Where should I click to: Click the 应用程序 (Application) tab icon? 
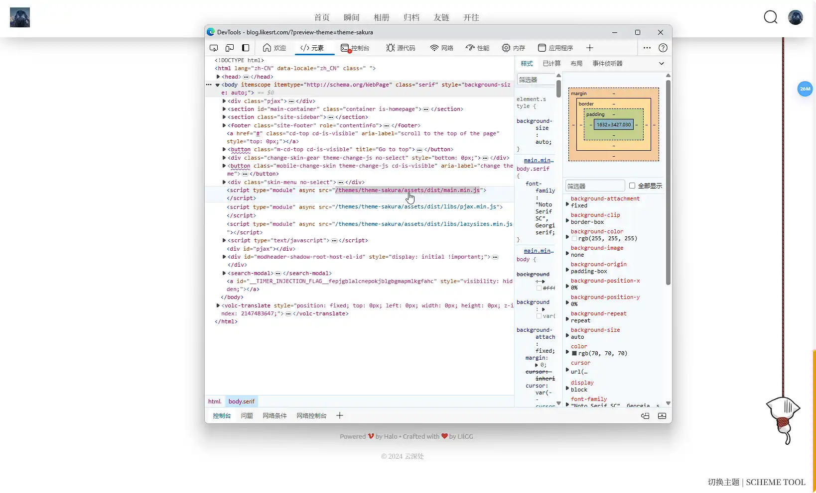pos(542,48)
